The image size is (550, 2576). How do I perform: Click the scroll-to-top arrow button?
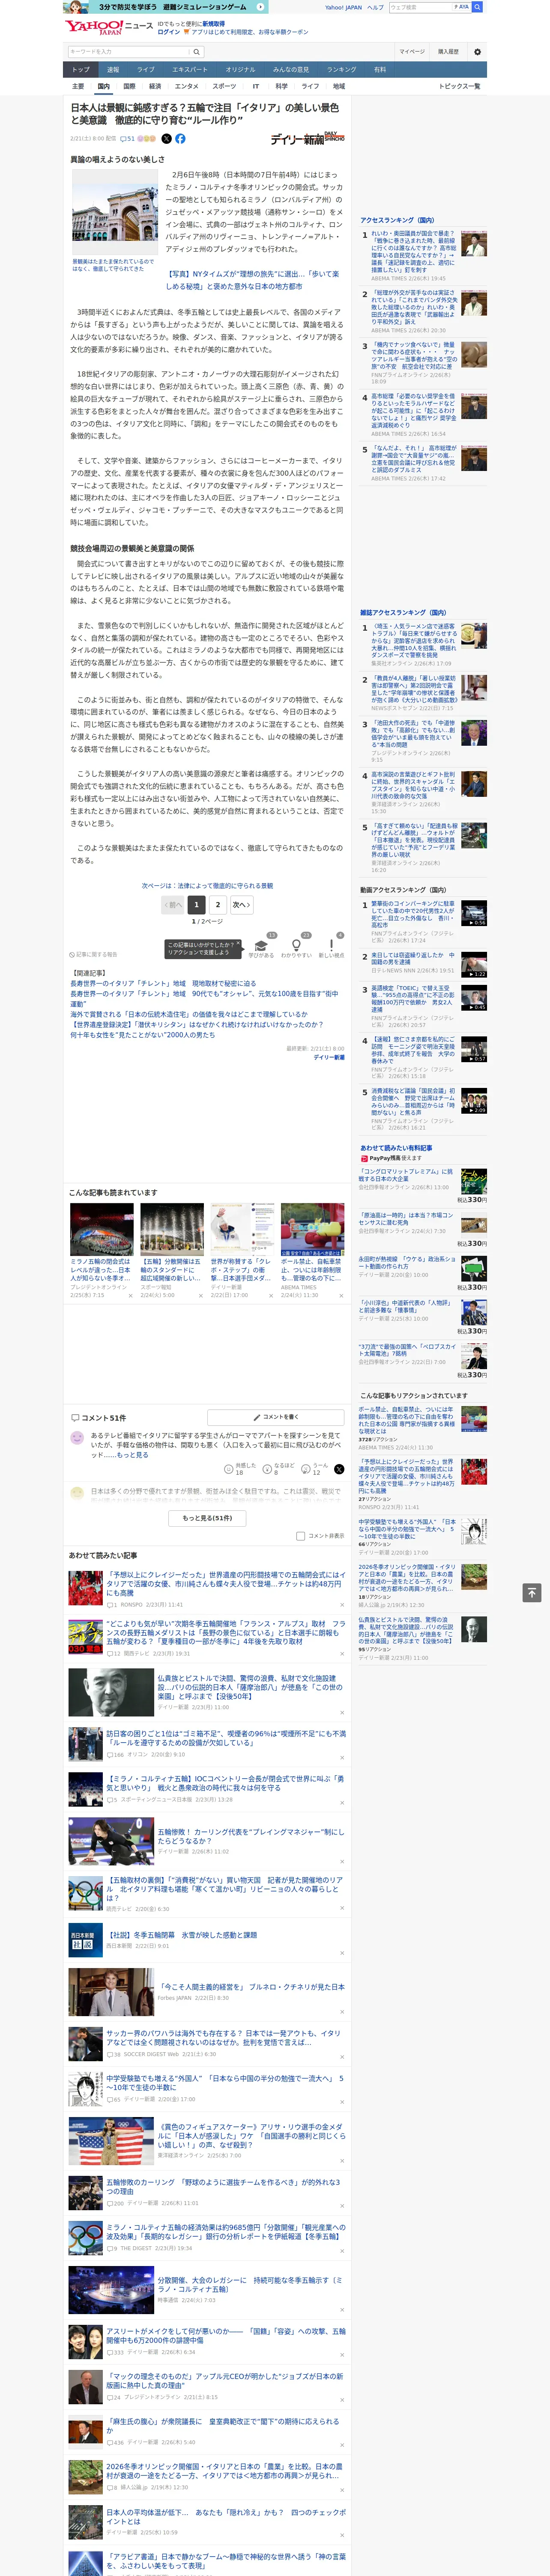[x=532, y=1592]
